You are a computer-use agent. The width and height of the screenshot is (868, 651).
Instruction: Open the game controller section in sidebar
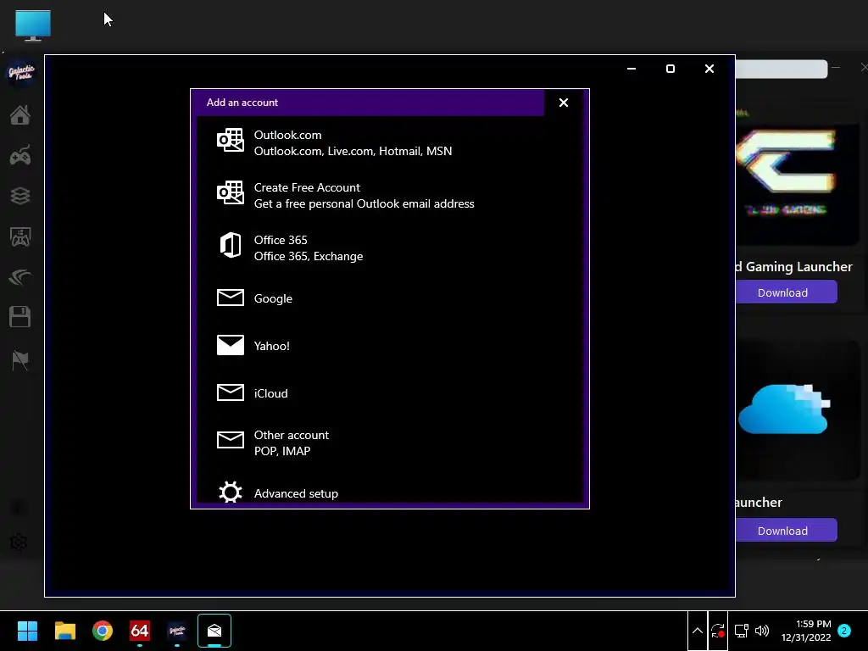click(20, 156)
